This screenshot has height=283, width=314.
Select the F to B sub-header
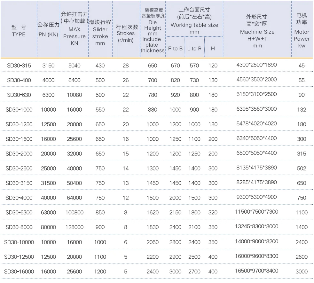175,49
